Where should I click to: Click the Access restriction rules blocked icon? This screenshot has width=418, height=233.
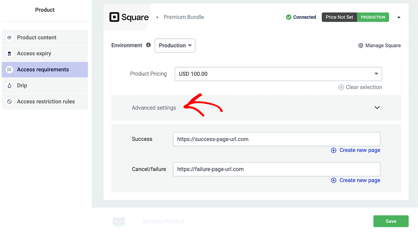point(9,101)
